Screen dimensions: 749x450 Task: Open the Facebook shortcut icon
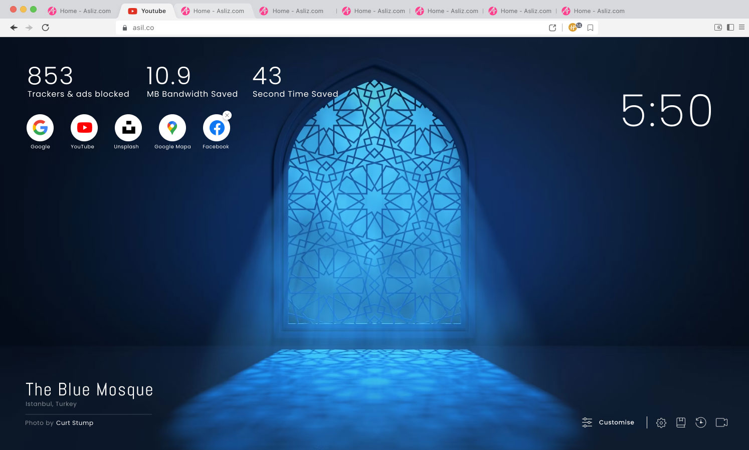216,128
